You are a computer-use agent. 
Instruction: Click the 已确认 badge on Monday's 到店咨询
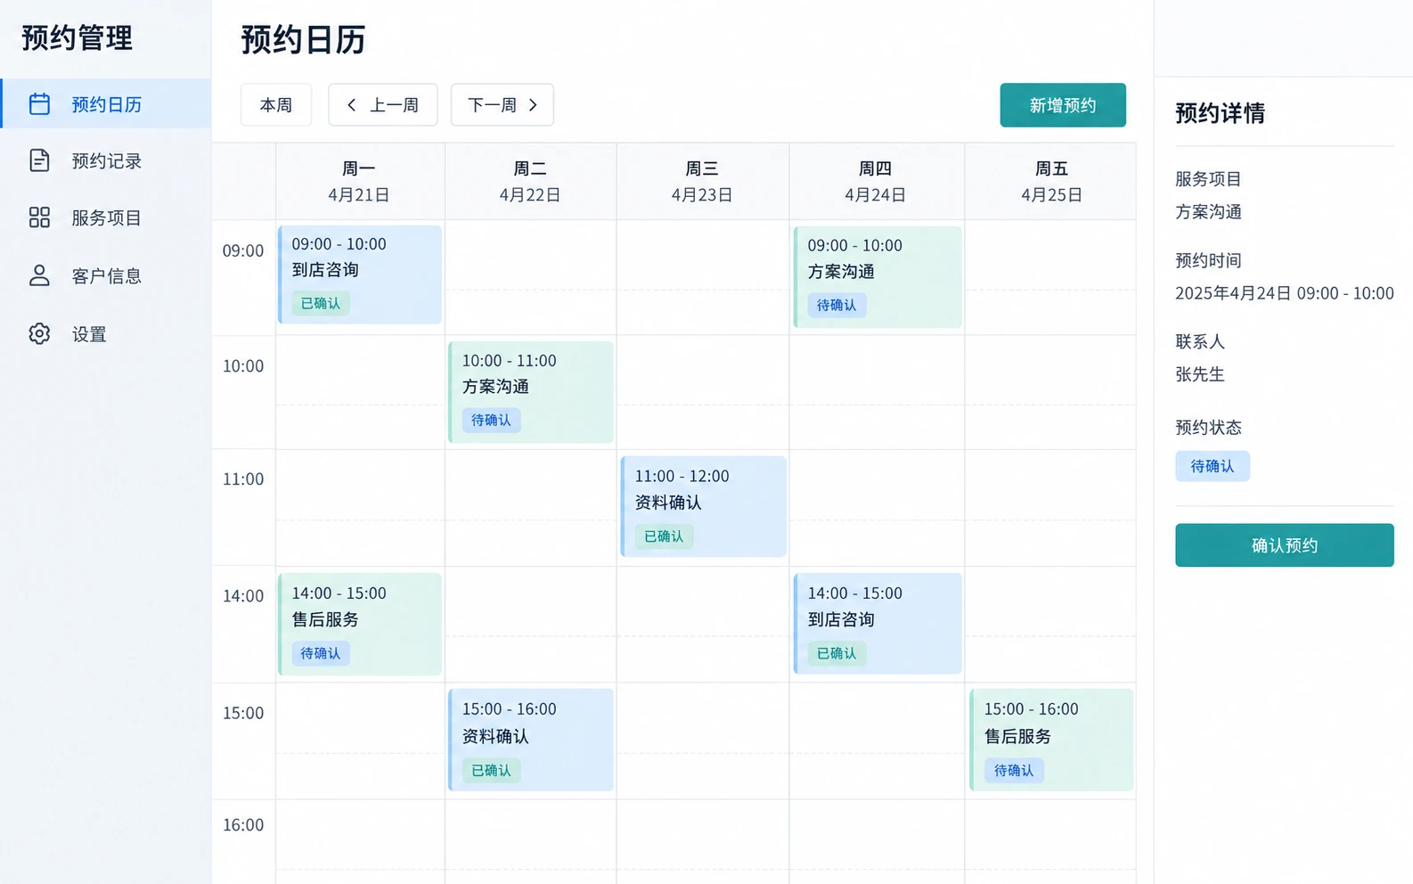pos(321,303)
